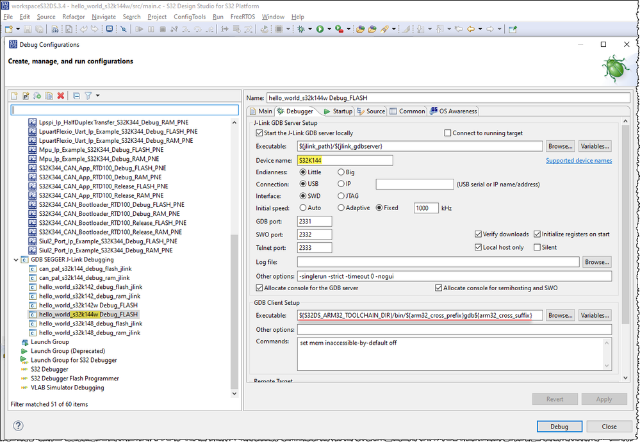Toggle Allocate console for semihosting and SWO
Viewport: 640px width, 442px height.
coord(439,288)
